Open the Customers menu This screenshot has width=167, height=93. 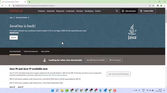70,11
